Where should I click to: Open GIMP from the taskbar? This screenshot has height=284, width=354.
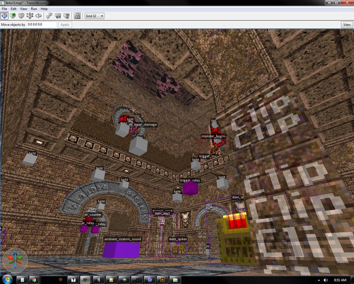124,280
